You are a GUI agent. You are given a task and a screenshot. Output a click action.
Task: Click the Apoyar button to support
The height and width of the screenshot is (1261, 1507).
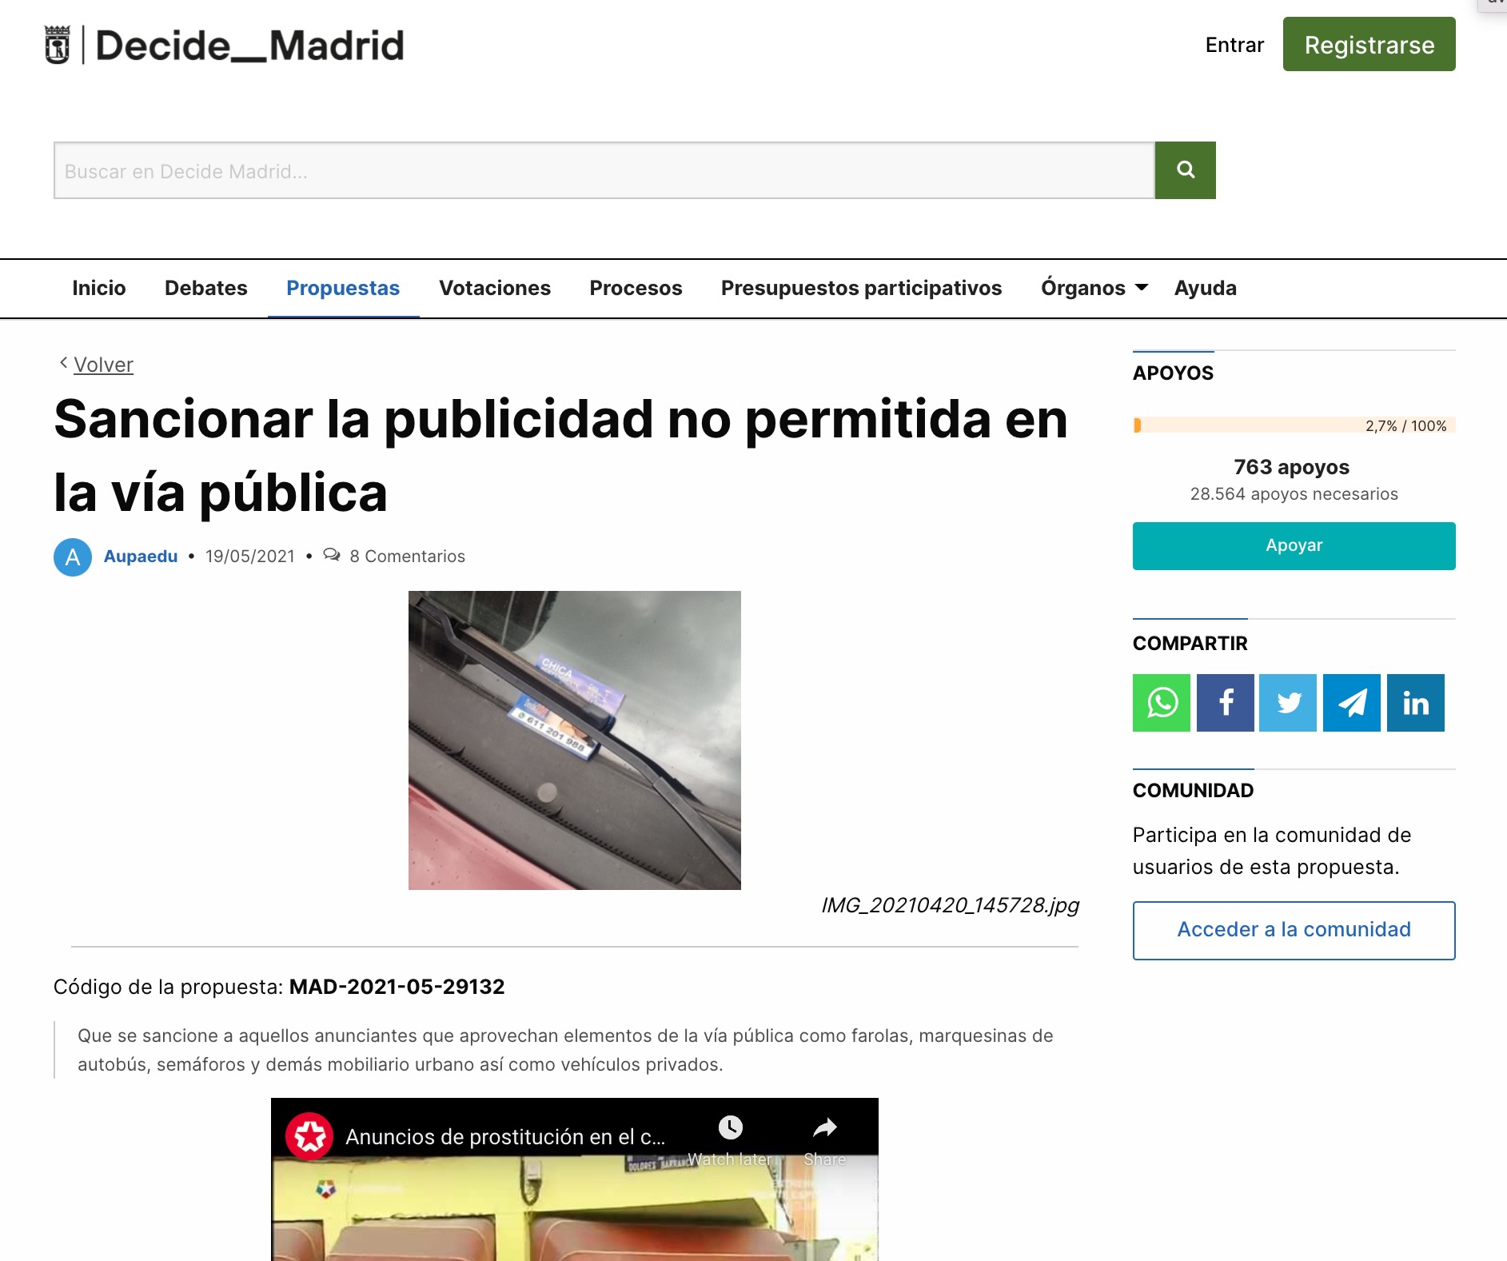[x=1293, y=545]
